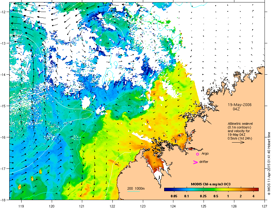Viewport: 271px width, 209px height.
Task: Pick the dark blue end of the chlorophyll colorbar
Action: click(166, 189)
